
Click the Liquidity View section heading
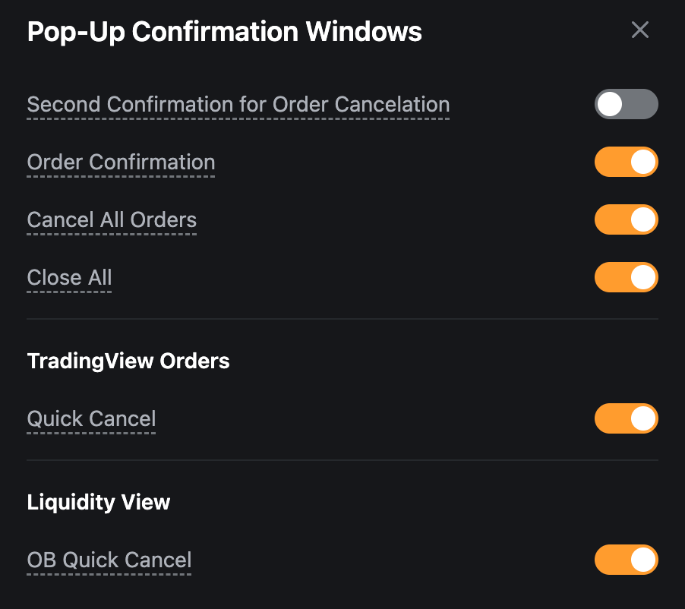tap(99, 502)
